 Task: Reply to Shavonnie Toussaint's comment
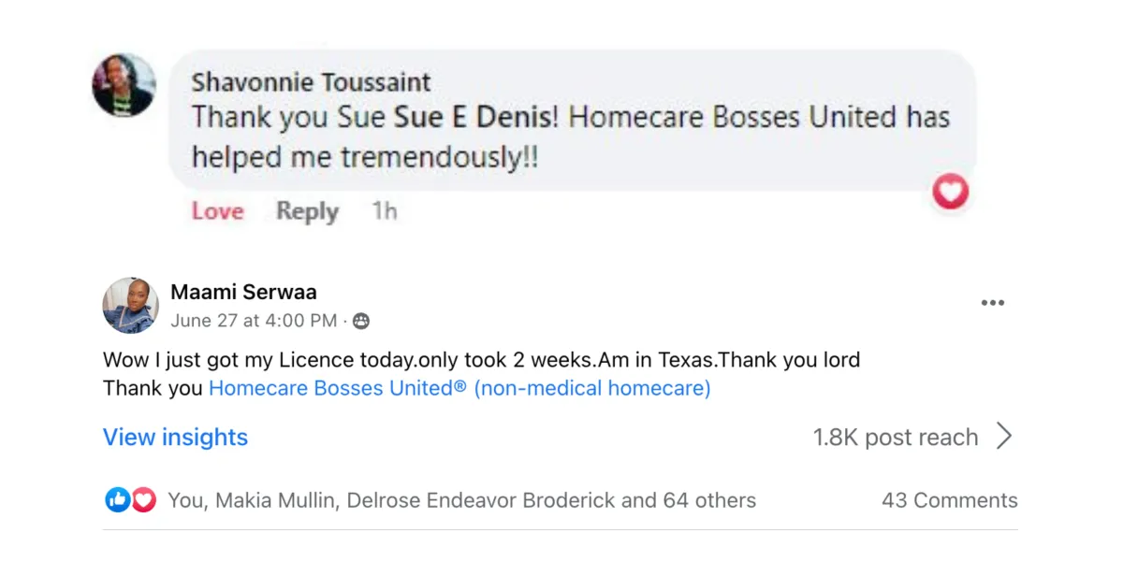tap(307, 212)
